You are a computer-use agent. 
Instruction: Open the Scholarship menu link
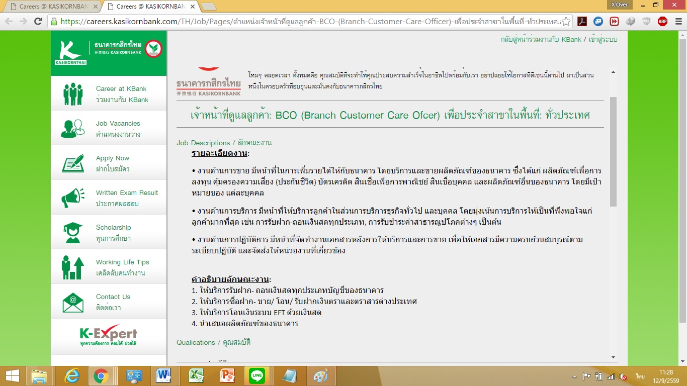point(114,233)
